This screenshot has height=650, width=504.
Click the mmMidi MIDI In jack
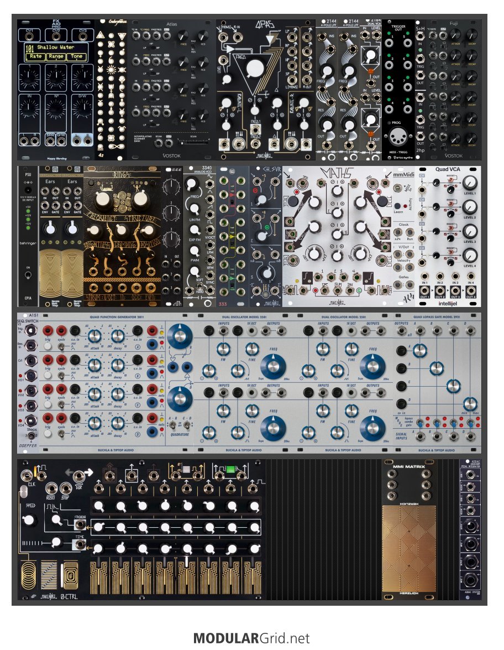pos(397,188)
